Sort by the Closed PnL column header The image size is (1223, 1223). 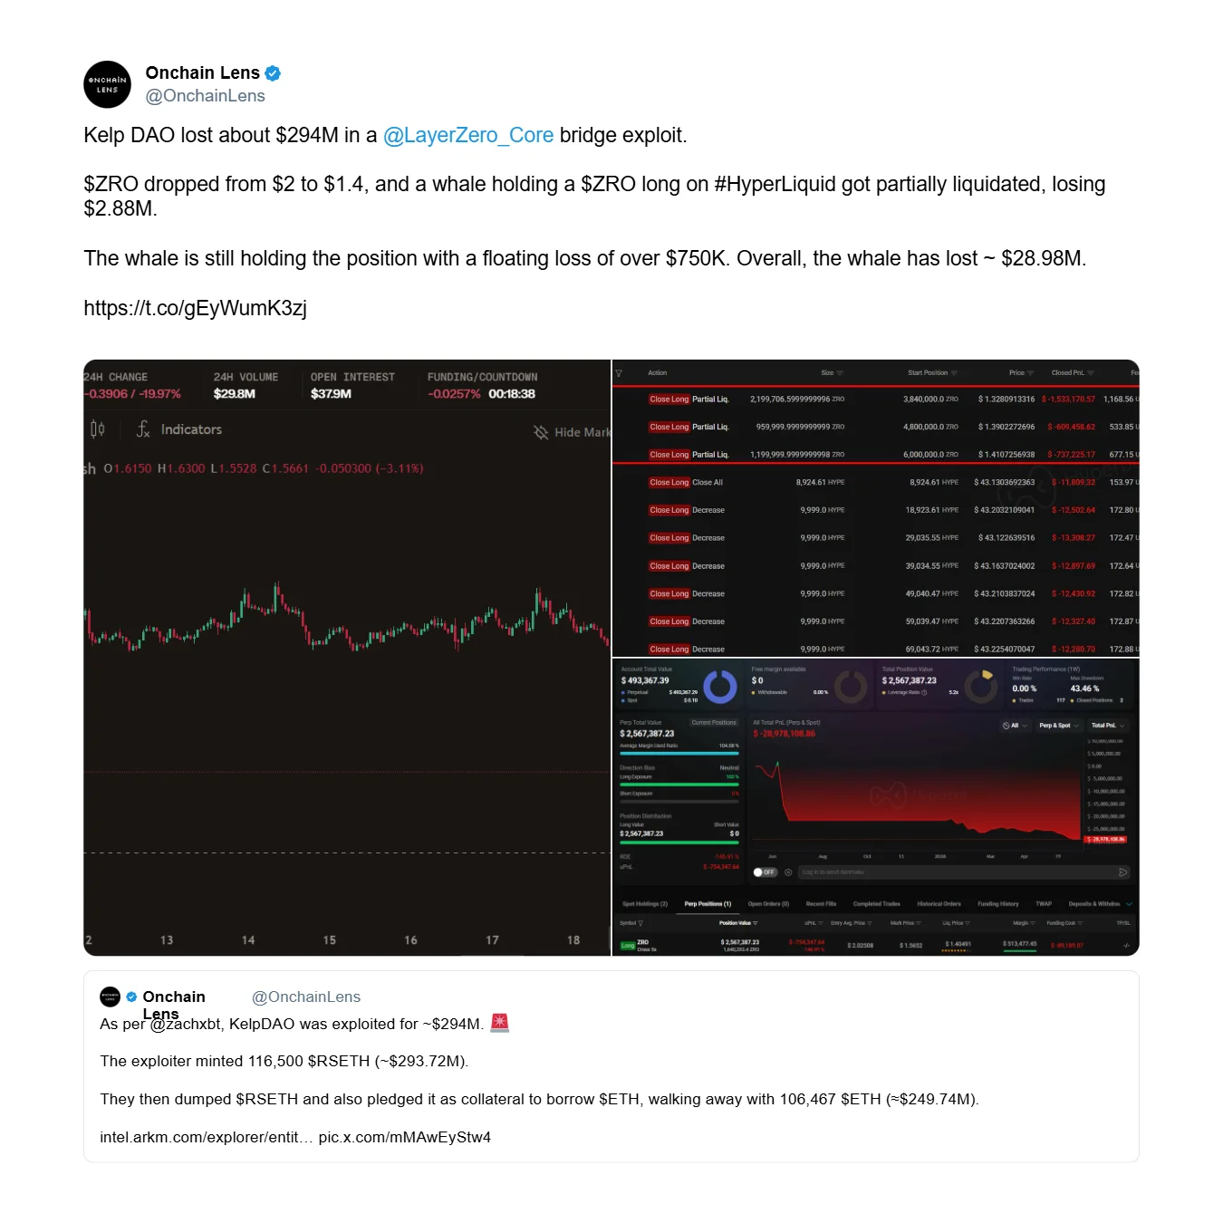point(1067,373)
